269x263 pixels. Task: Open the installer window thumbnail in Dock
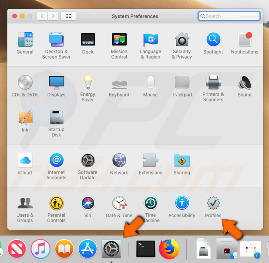(x=227, y=248)
